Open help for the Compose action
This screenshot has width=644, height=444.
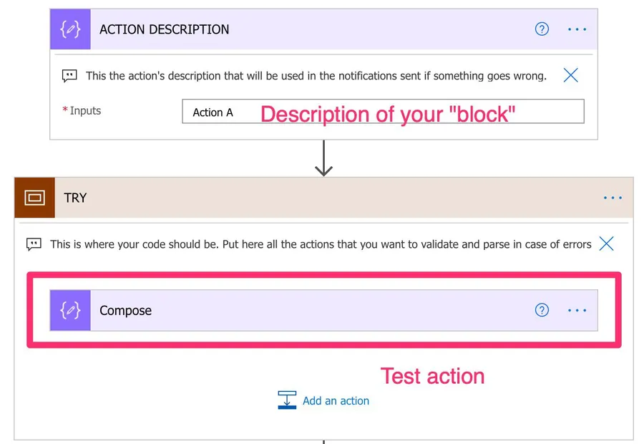[542, 310]
